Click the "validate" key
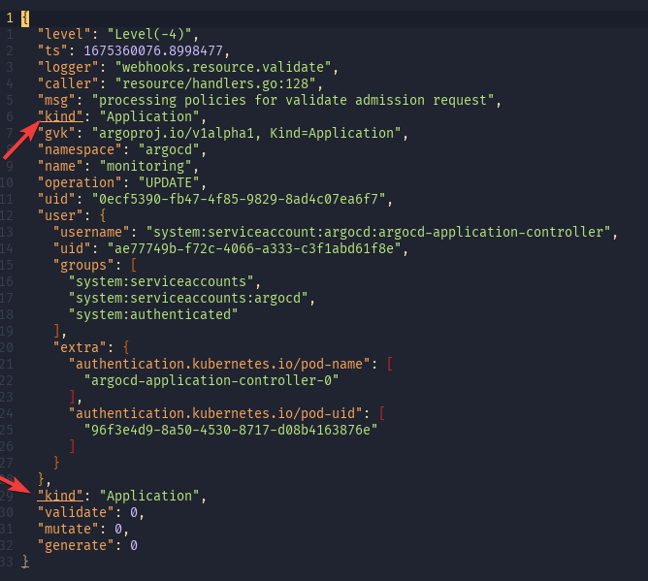The width and height of the screenshot is (648, 581). [76, 512]
